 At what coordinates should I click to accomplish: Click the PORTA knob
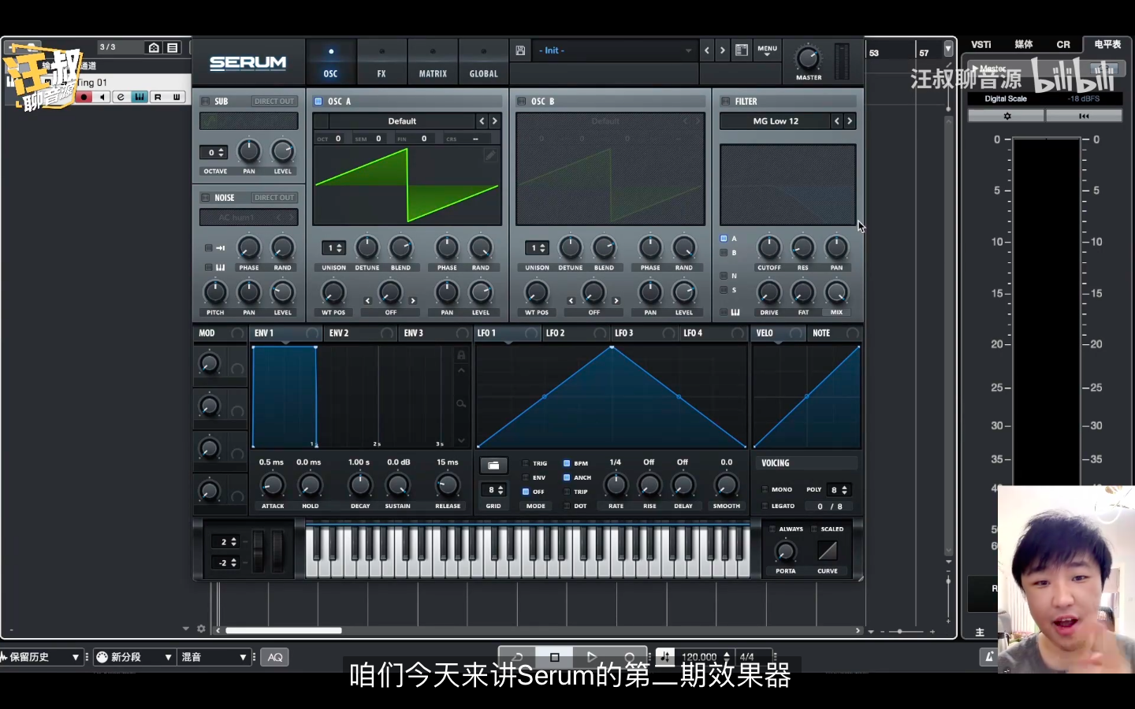coord(786,551)
